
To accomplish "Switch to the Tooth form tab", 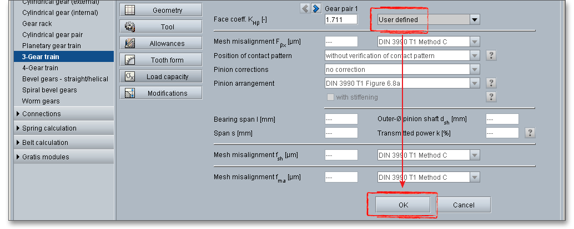I will (x=160, y=60).
